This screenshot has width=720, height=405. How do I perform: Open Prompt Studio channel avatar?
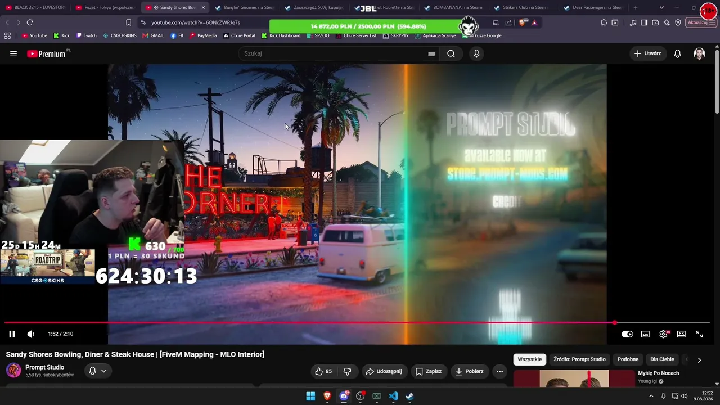pyautogui.click(x=13, y=371)
